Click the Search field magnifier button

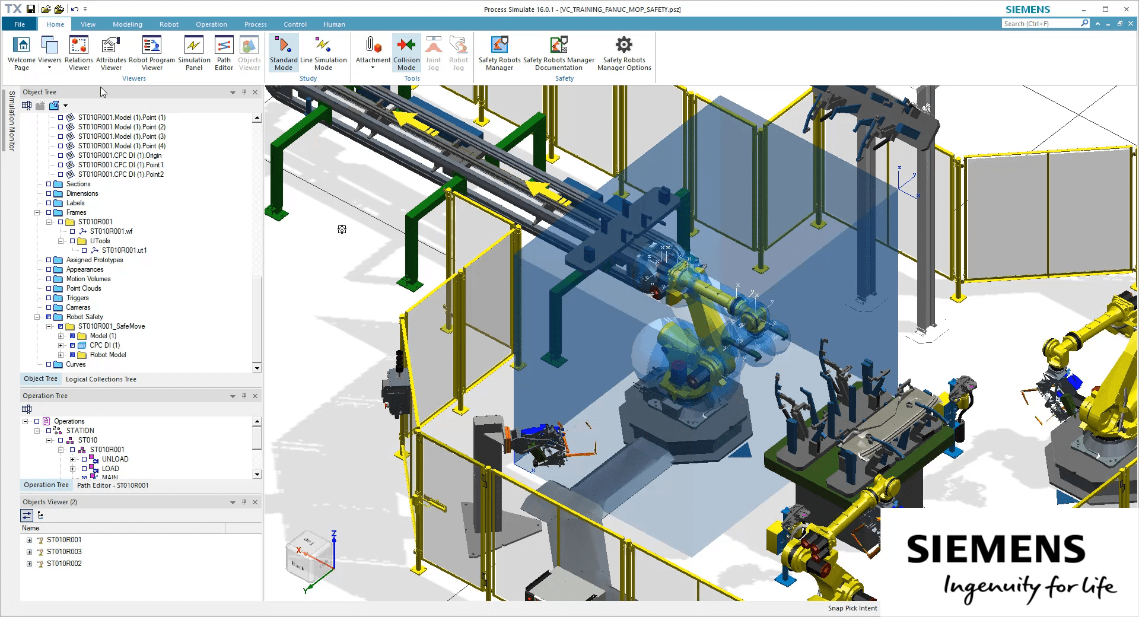(1085, 23)
